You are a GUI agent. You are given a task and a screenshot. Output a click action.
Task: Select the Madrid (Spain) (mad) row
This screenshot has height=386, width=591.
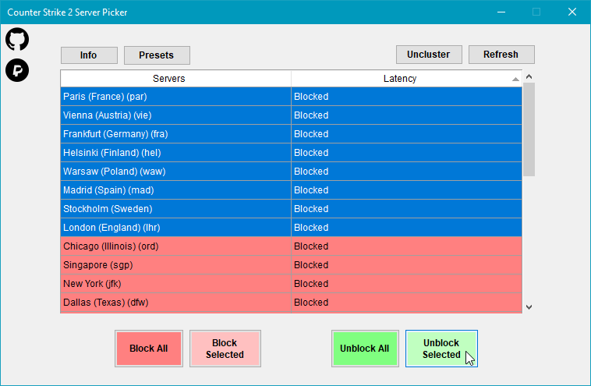click(292, 190)
